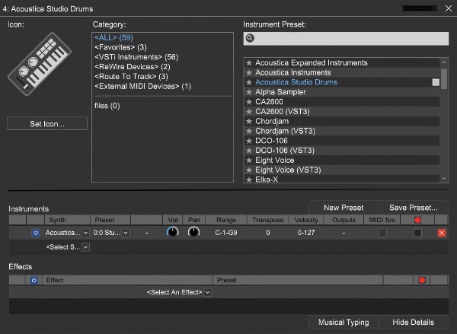Click the star next to Elka-X
The height and width of the screenshot is (334, 457).
coord(249,180)
